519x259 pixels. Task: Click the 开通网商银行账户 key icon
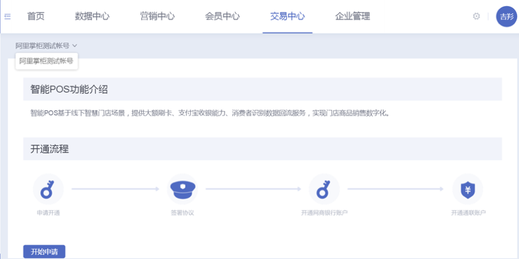(324, 189)
